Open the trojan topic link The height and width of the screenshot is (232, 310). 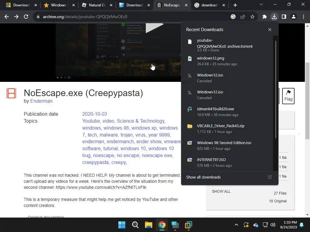127,135
